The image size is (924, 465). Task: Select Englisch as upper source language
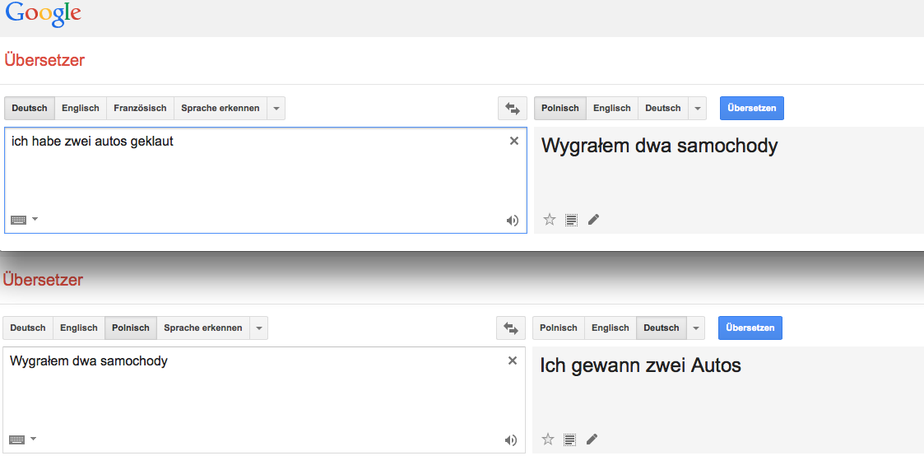coord(81,108)
